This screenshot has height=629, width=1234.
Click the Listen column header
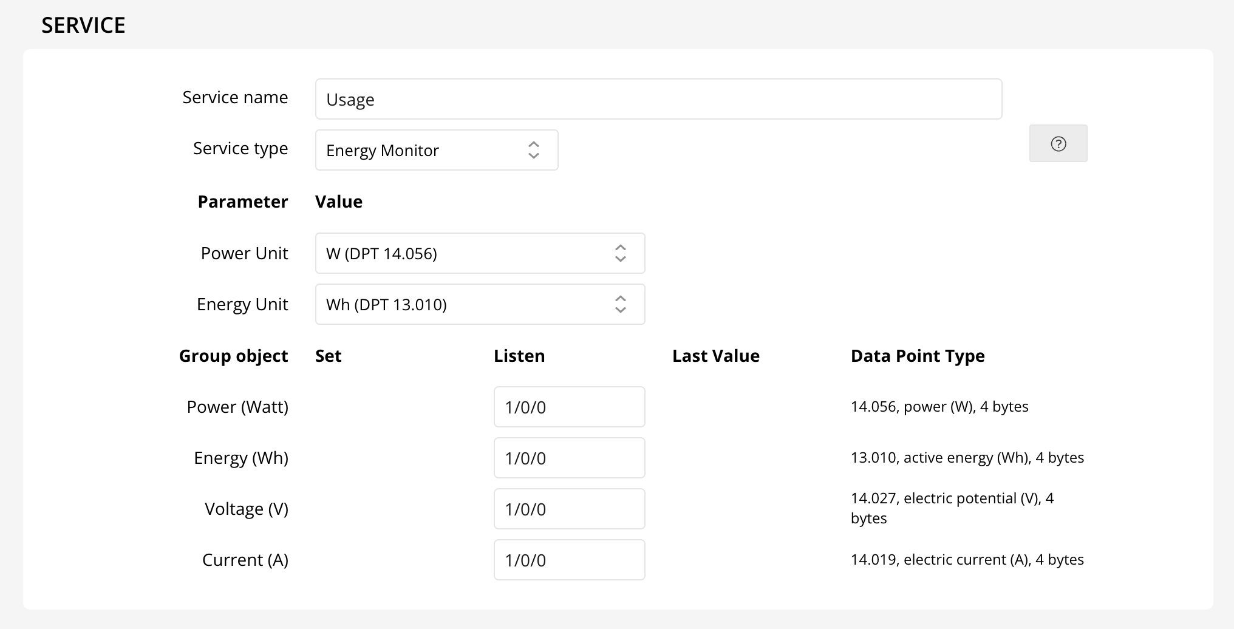(x=519, y=356)
